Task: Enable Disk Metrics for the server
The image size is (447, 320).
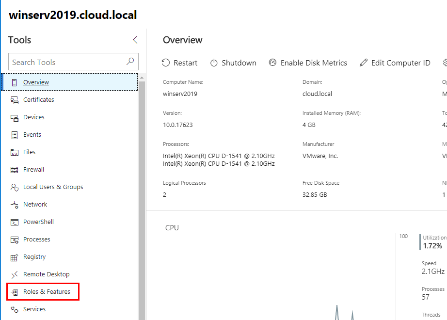Action: [x=308, y=63]
